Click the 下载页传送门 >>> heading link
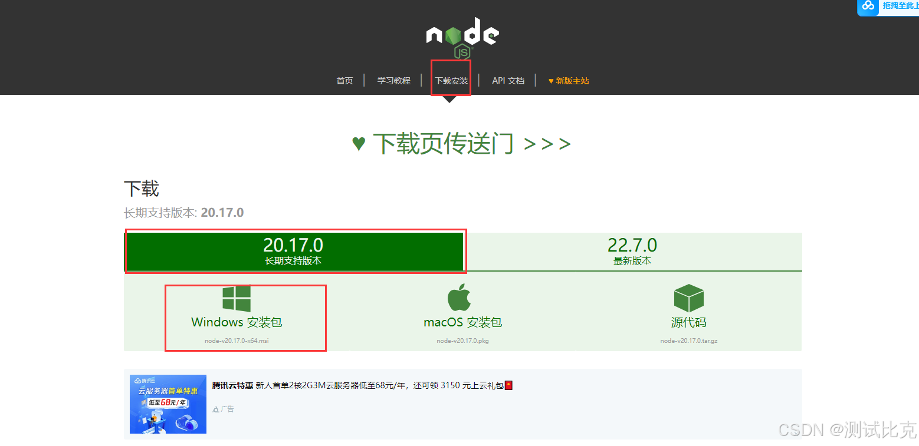This screenshot has height=446, width=919. click(461, 143)
